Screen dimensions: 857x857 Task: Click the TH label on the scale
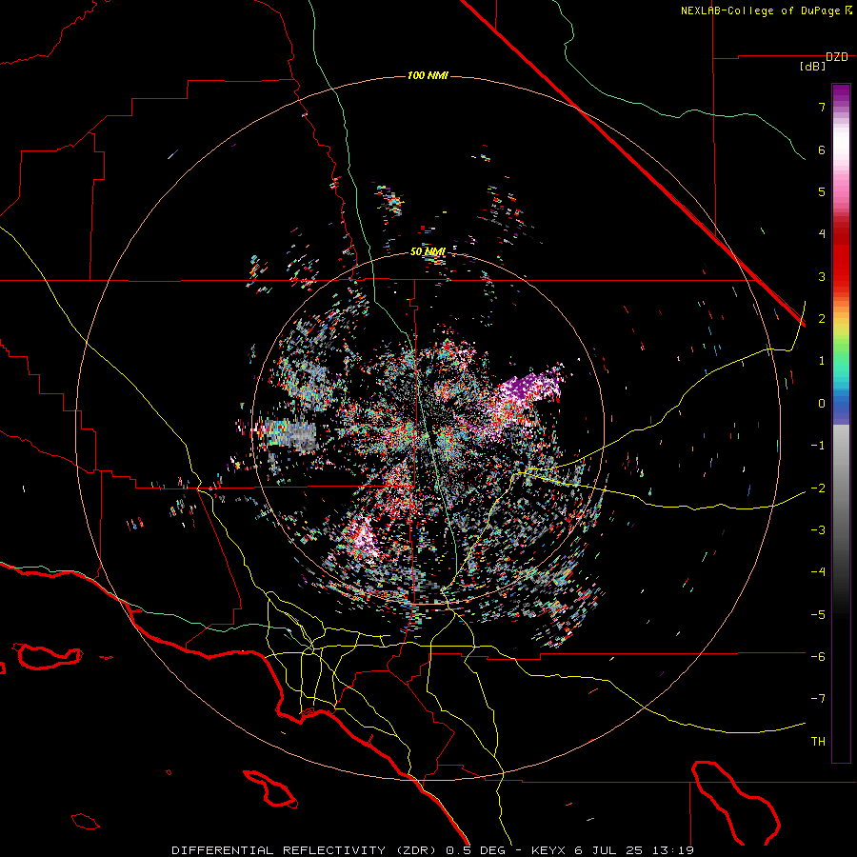pos(818,742)
